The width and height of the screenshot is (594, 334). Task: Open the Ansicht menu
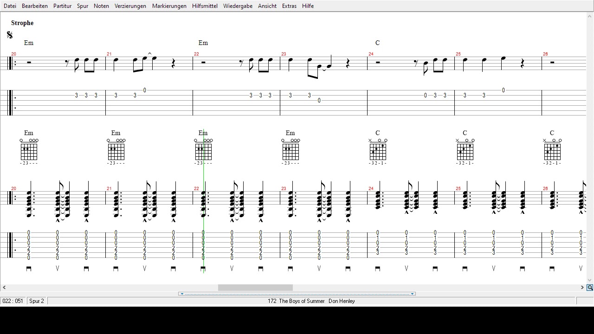tap(267, 6)
